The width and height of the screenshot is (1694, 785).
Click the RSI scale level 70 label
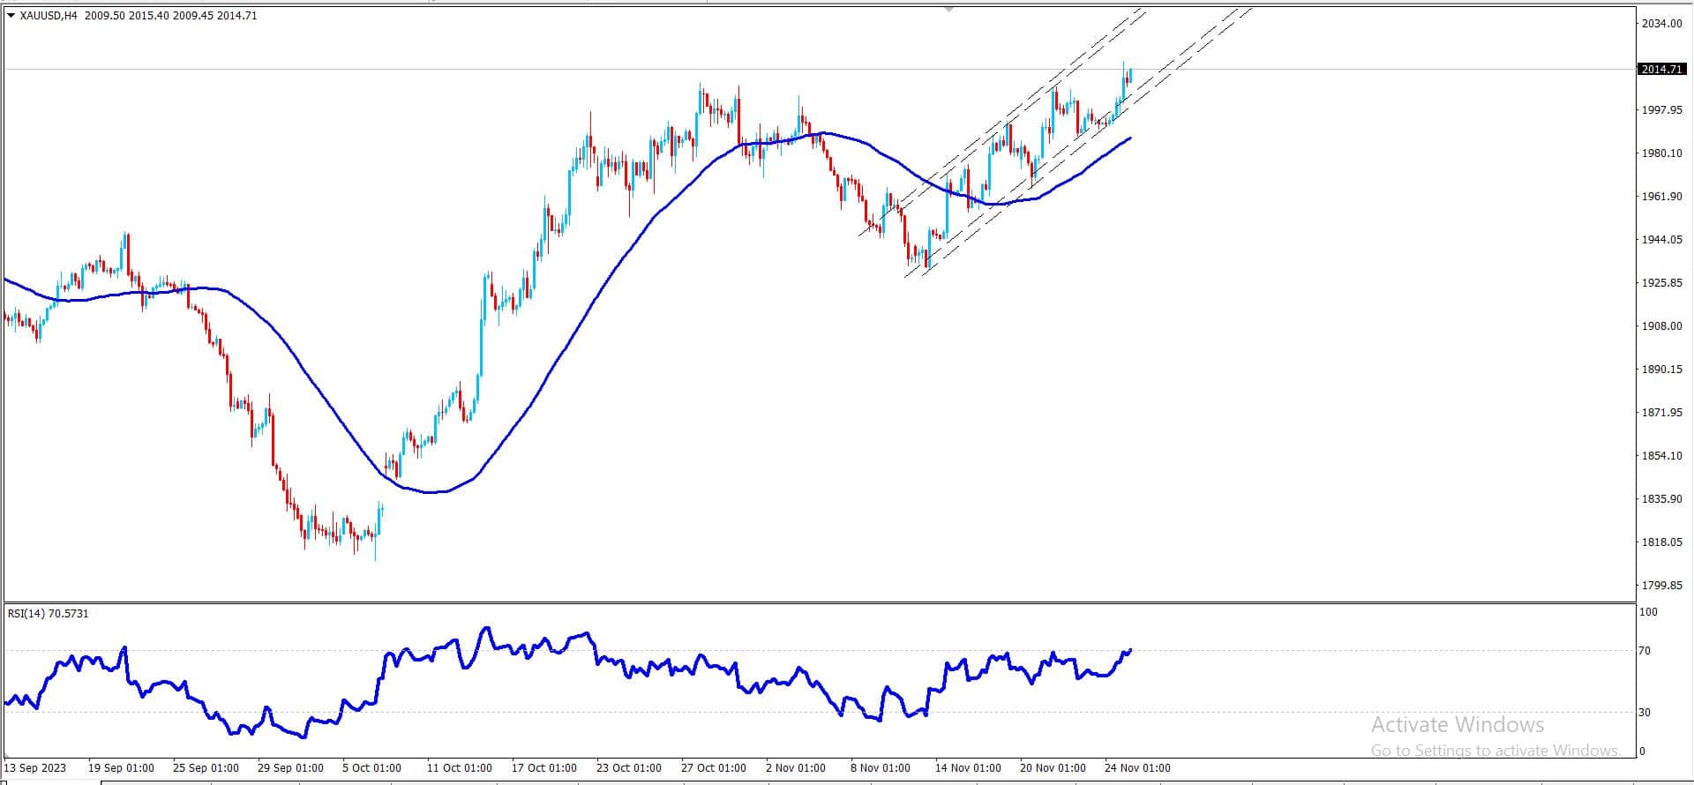pyautogui.click(x=1645, y=651)
